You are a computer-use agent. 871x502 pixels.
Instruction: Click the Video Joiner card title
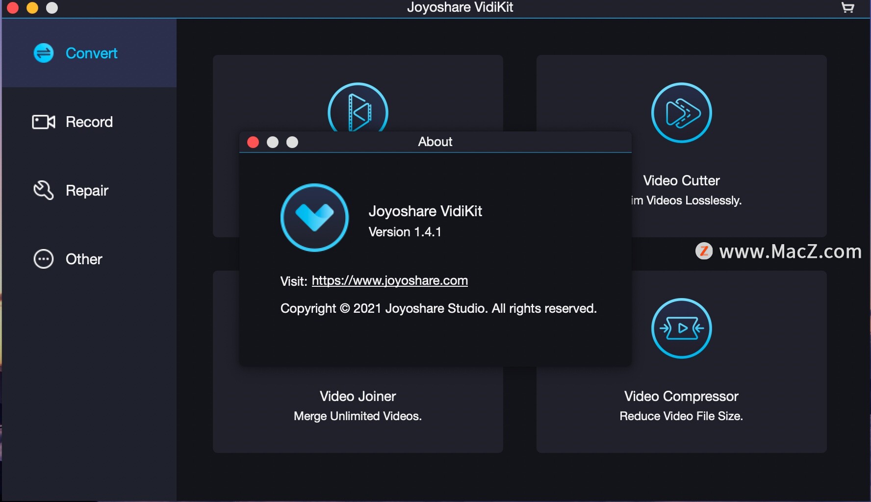pos(358,396)
